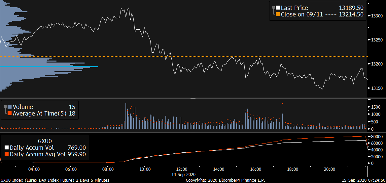Click the 1500 volume axis label
This screenshot has width=386, height=183.
point(376,107)
